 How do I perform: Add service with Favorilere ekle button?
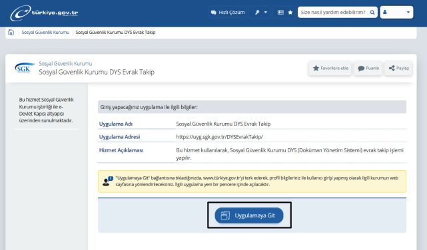point(330,68)
